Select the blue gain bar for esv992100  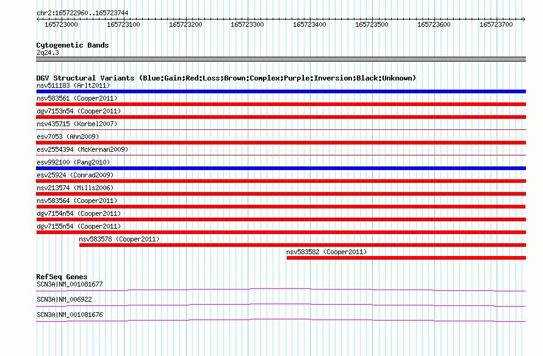click(x=281, y=168)
